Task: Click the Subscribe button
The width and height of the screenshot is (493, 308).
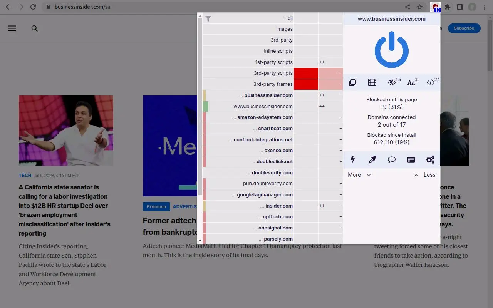Action: (464, 28)
